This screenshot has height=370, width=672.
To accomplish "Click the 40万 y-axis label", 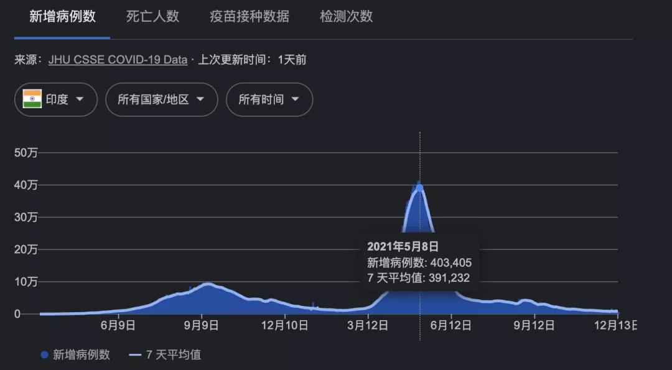I will point(26,185).
